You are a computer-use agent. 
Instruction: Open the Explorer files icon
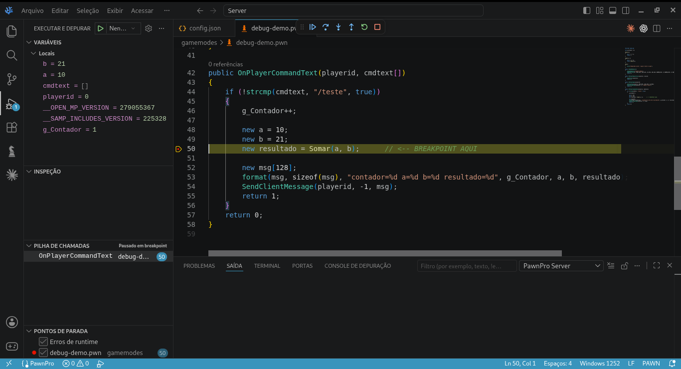click(11, 31)
